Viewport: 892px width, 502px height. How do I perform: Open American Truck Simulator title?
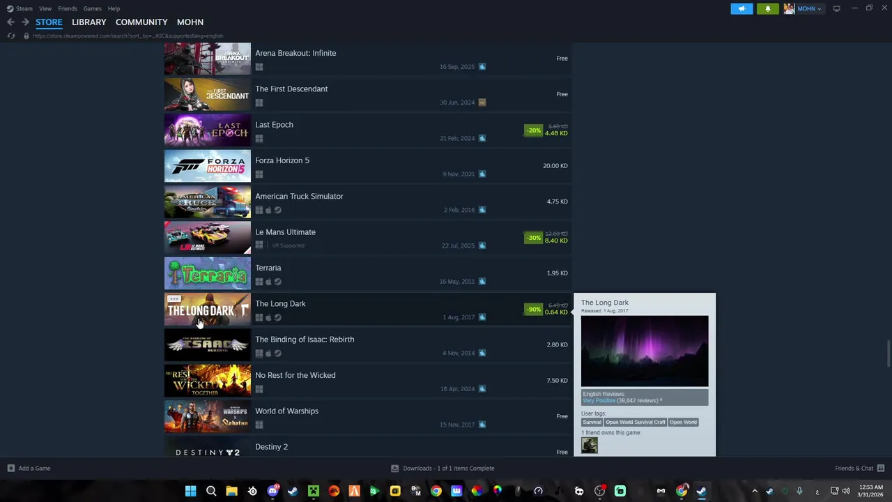pos(299,196)
